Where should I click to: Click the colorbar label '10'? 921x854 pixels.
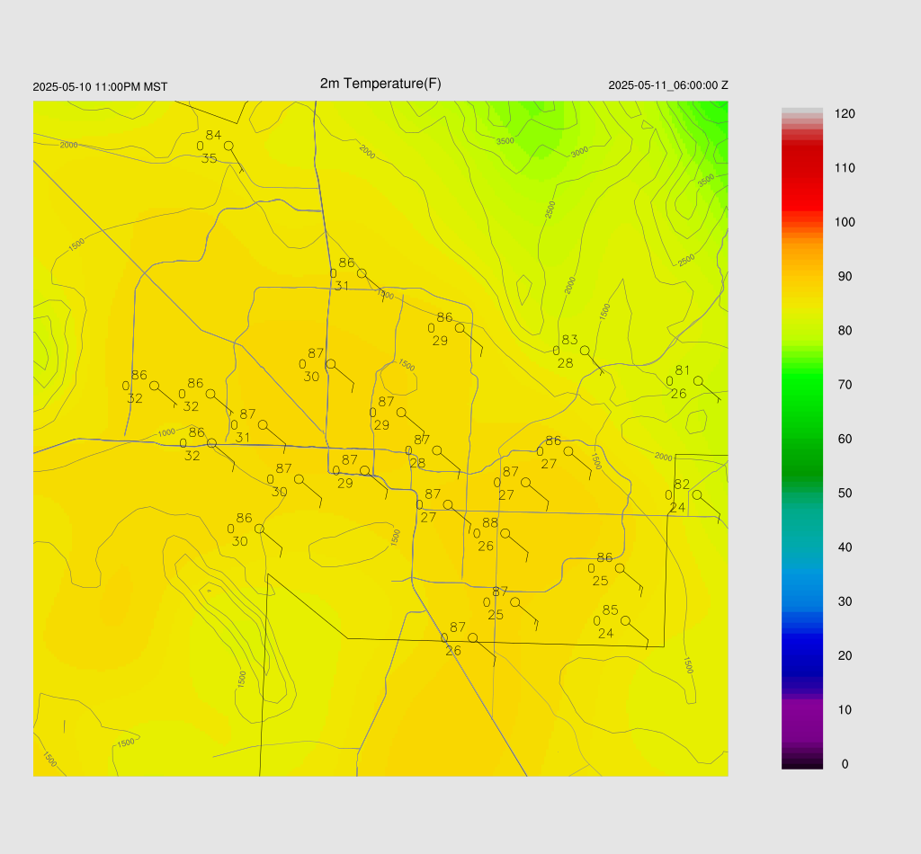click(845, 709)
